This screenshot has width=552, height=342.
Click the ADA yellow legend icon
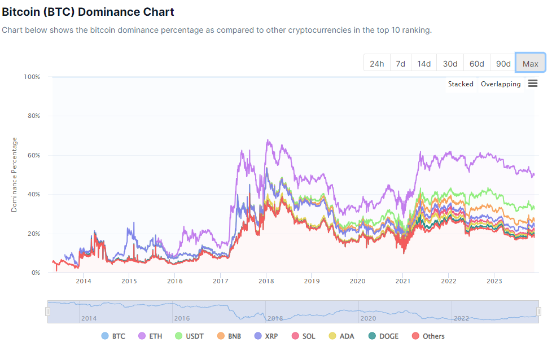pyautogui.click(x=332, y=336)
